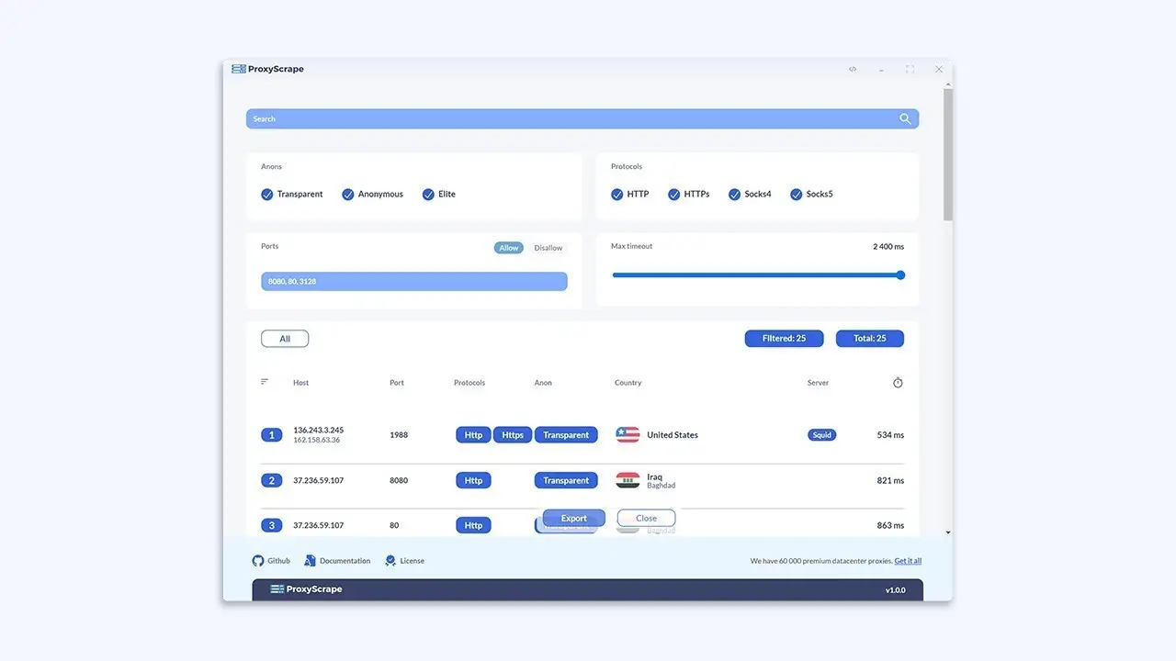Open the Github icon link
This screenshot has width=1176, height=661.
click(x=258, y=561)
